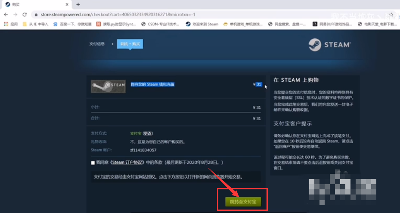The height and width of the screenshot is (213, 400).
Task: Click the 在 STEAM 上购物 heading
Action: click(296, 80)
